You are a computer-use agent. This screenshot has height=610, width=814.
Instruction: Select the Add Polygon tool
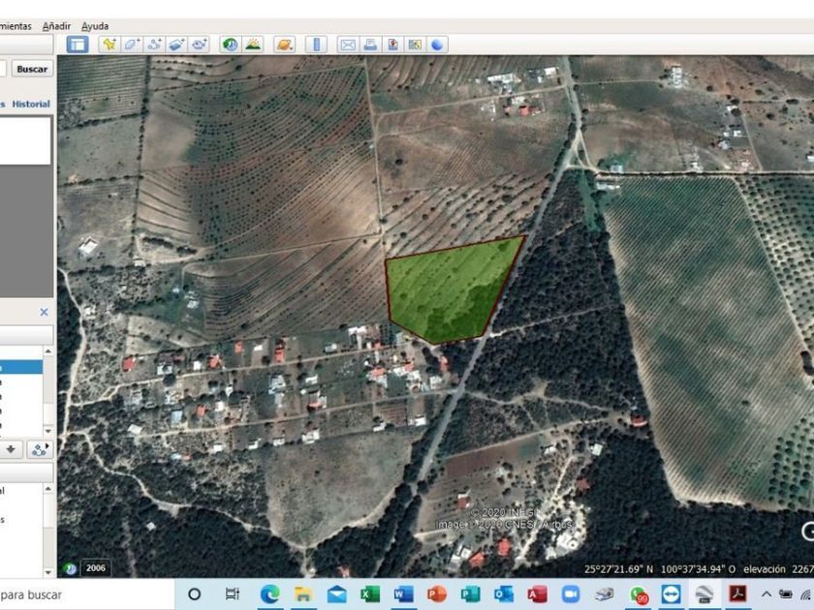[x=132, y=45]
